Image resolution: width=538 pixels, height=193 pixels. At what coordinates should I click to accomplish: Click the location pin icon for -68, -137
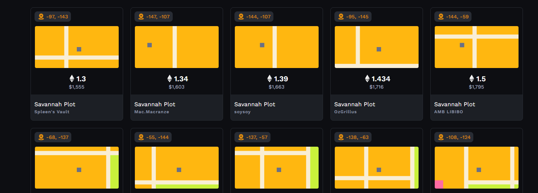tap(41, 137)
